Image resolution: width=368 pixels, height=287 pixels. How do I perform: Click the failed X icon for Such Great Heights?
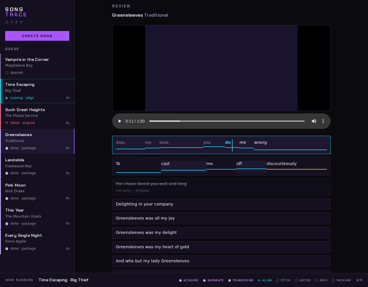(7, 123)
